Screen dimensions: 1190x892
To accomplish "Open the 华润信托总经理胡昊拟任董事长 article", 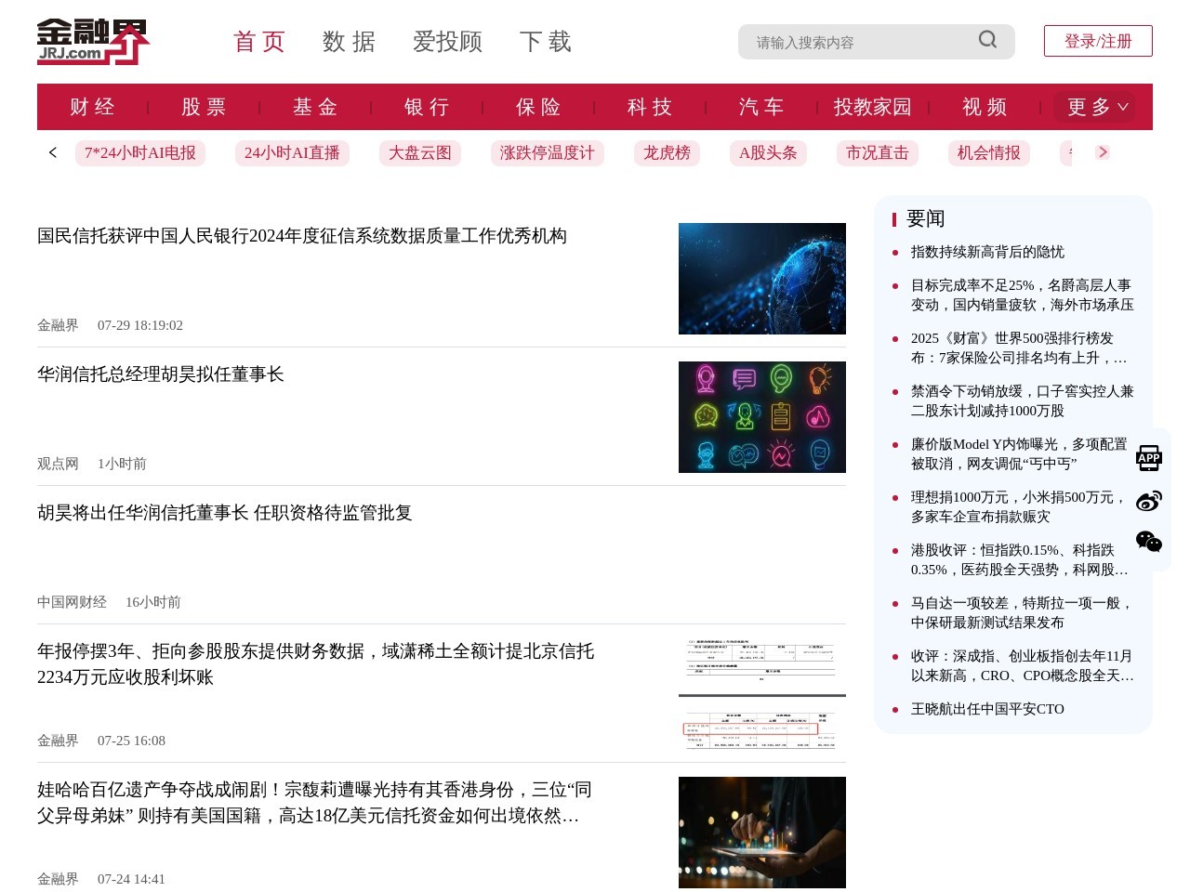I will point(160,374).
